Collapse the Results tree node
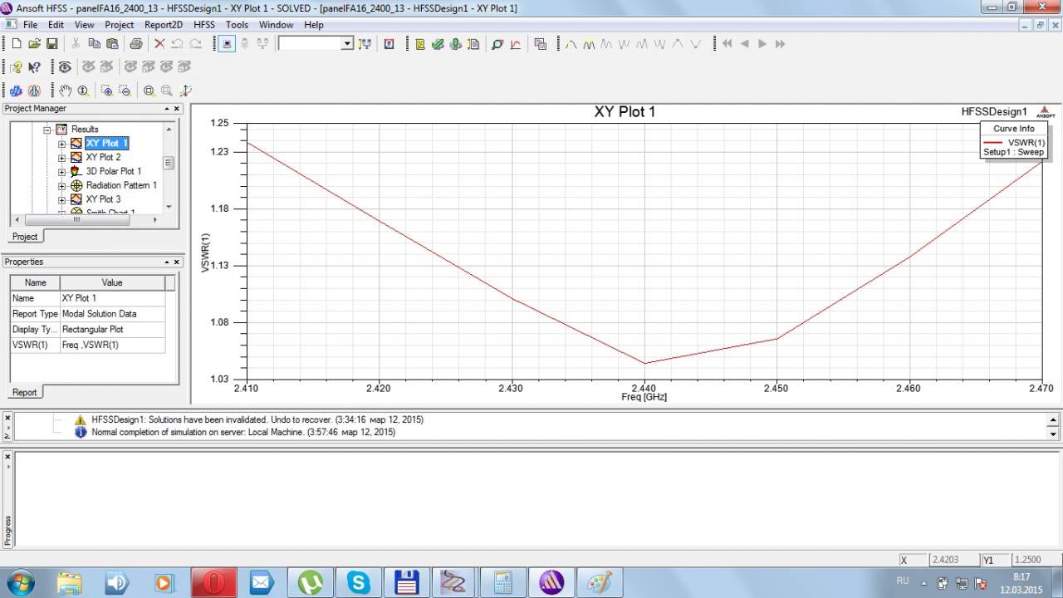The height and width of the screenshot is (598, 1063). pos(47,130)
